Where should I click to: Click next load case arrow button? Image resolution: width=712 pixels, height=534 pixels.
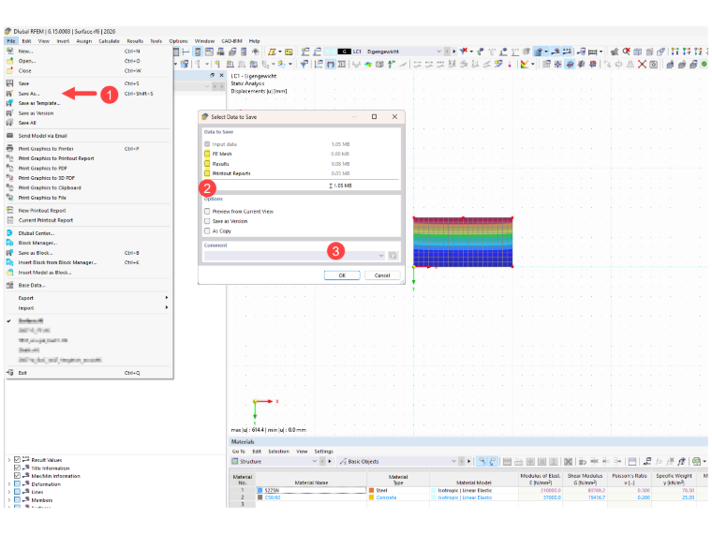click(453, 52)
